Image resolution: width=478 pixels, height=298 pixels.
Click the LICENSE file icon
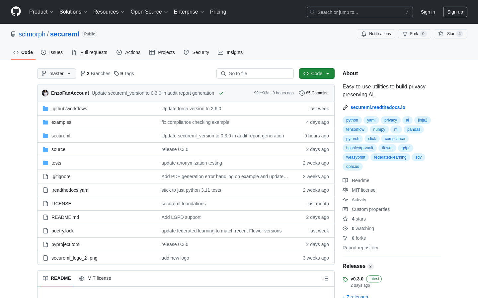45,204
